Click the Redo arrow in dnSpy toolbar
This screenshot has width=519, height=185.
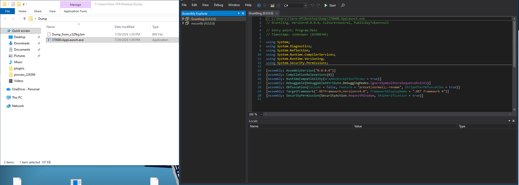(x=318, y=5)
